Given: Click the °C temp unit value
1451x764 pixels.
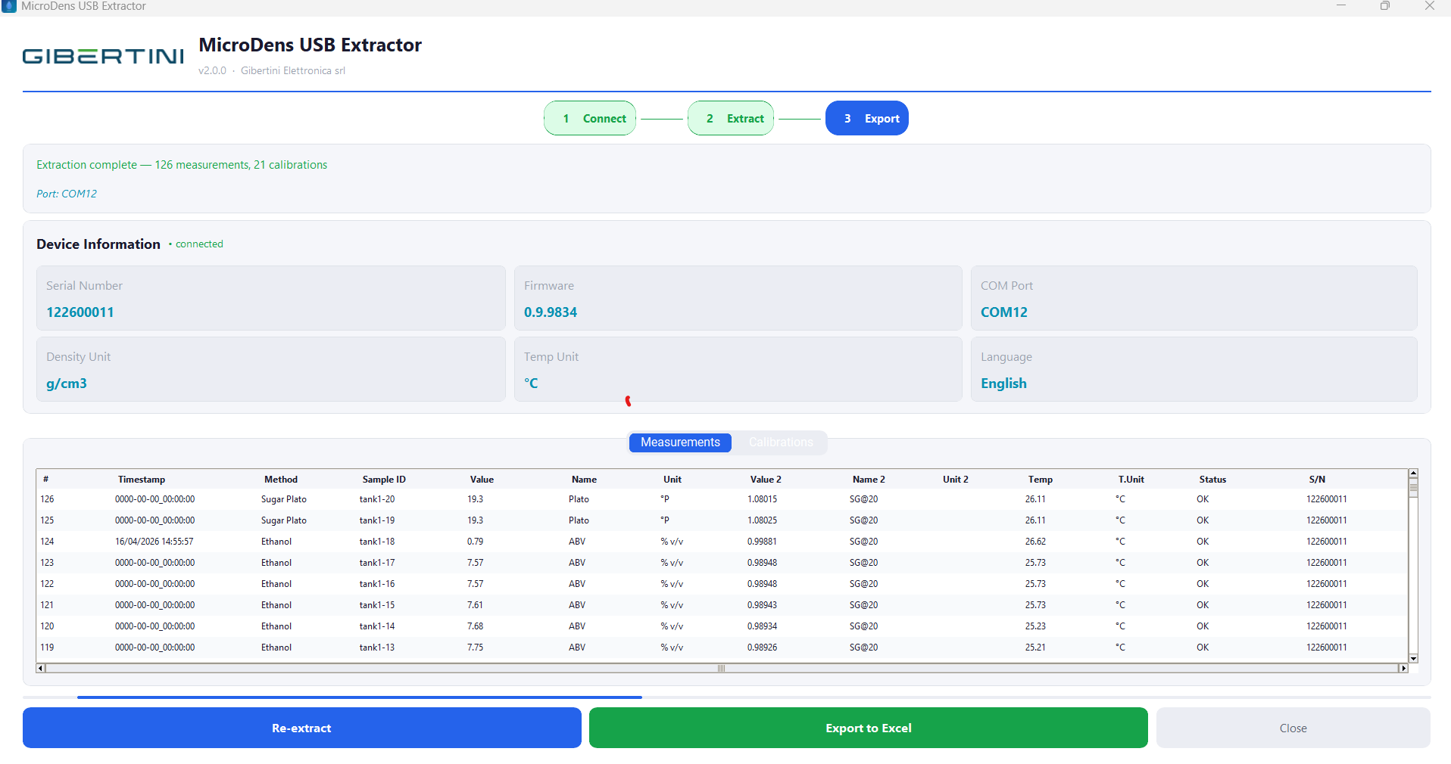Looking at the screenshot, I should click(531, 384).
